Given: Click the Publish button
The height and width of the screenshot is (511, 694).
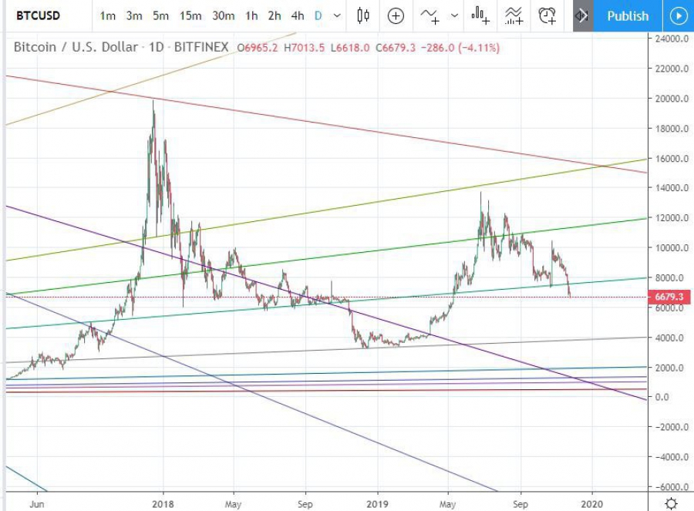Looking at the screenshot, I should [628, 16].
